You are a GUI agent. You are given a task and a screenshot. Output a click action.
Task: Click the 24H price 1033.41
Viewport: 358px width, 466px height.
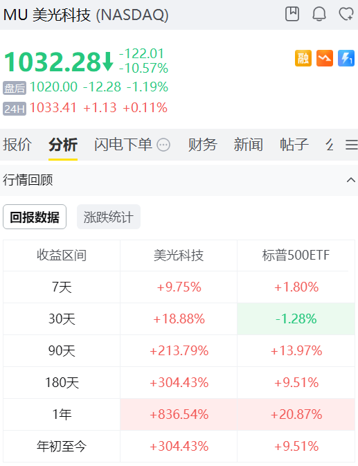pos(53,107)
